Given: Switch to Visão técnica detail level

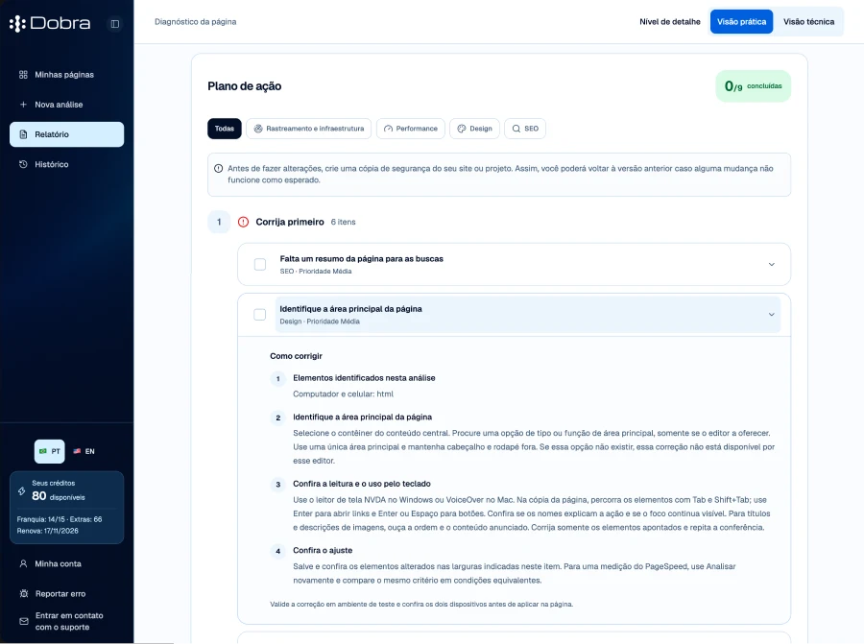Looking at the screenshot, I should [x=808, y=21].
